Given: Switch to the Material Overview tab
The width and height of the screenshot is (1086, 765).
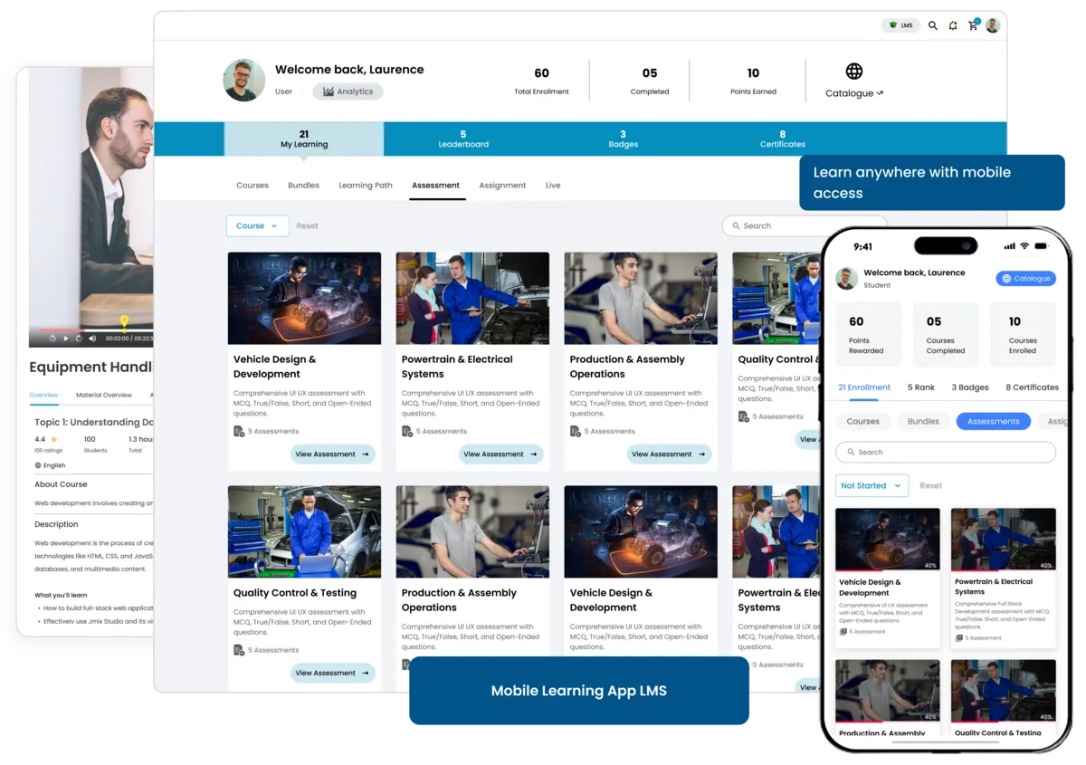Looking at the screenshot, I should click(103, 395).
